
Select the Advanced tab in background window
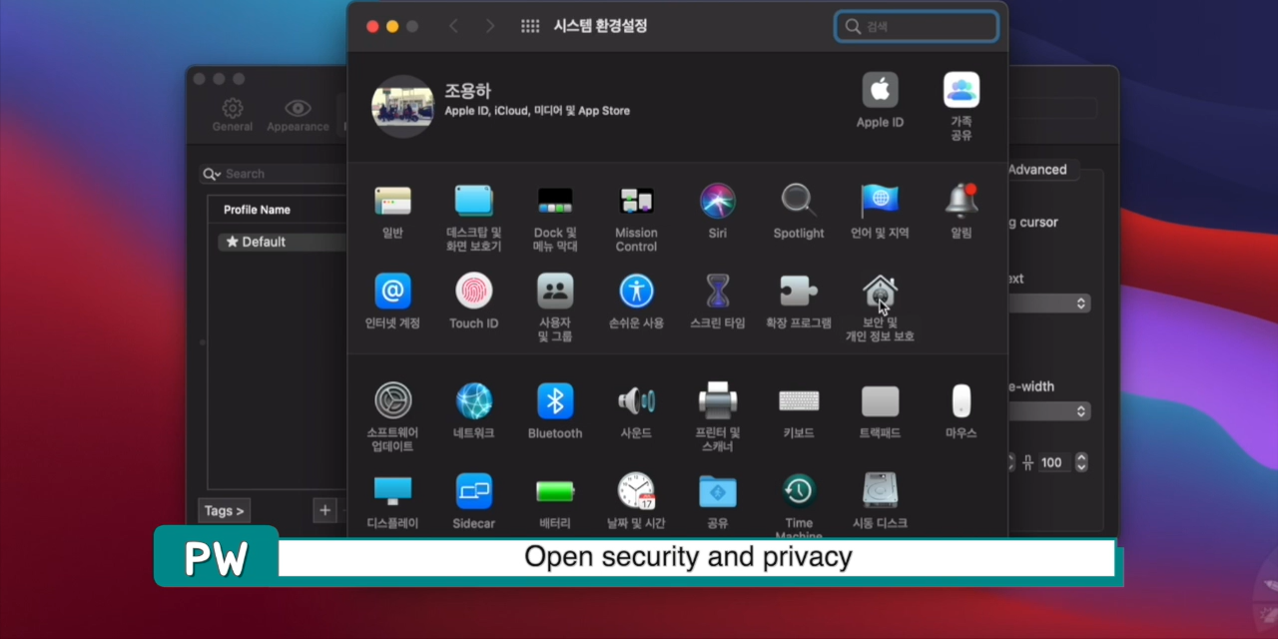[x=1036, y=170]
